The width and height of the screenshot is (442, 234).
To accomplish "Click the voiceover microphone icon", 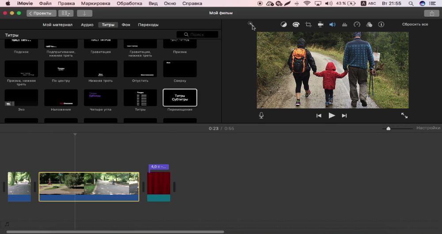I will pyautogui.click(x=261, y=115).
